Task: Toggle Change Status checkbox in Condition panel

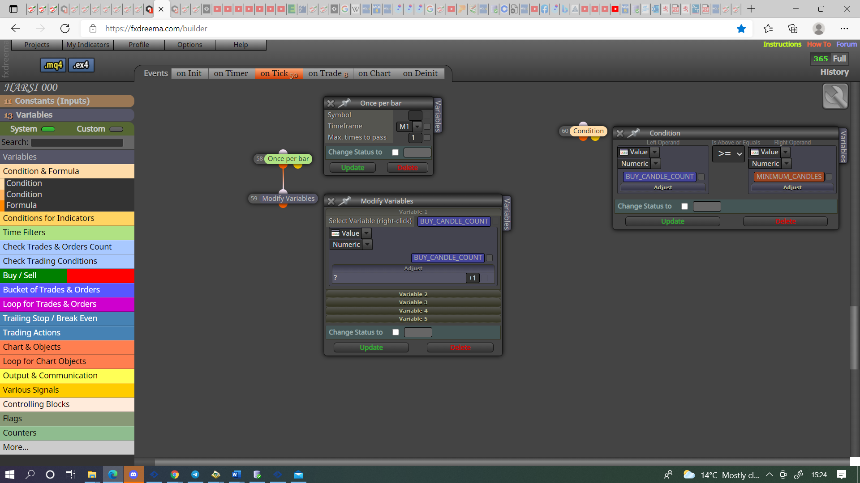Action: 684,206
